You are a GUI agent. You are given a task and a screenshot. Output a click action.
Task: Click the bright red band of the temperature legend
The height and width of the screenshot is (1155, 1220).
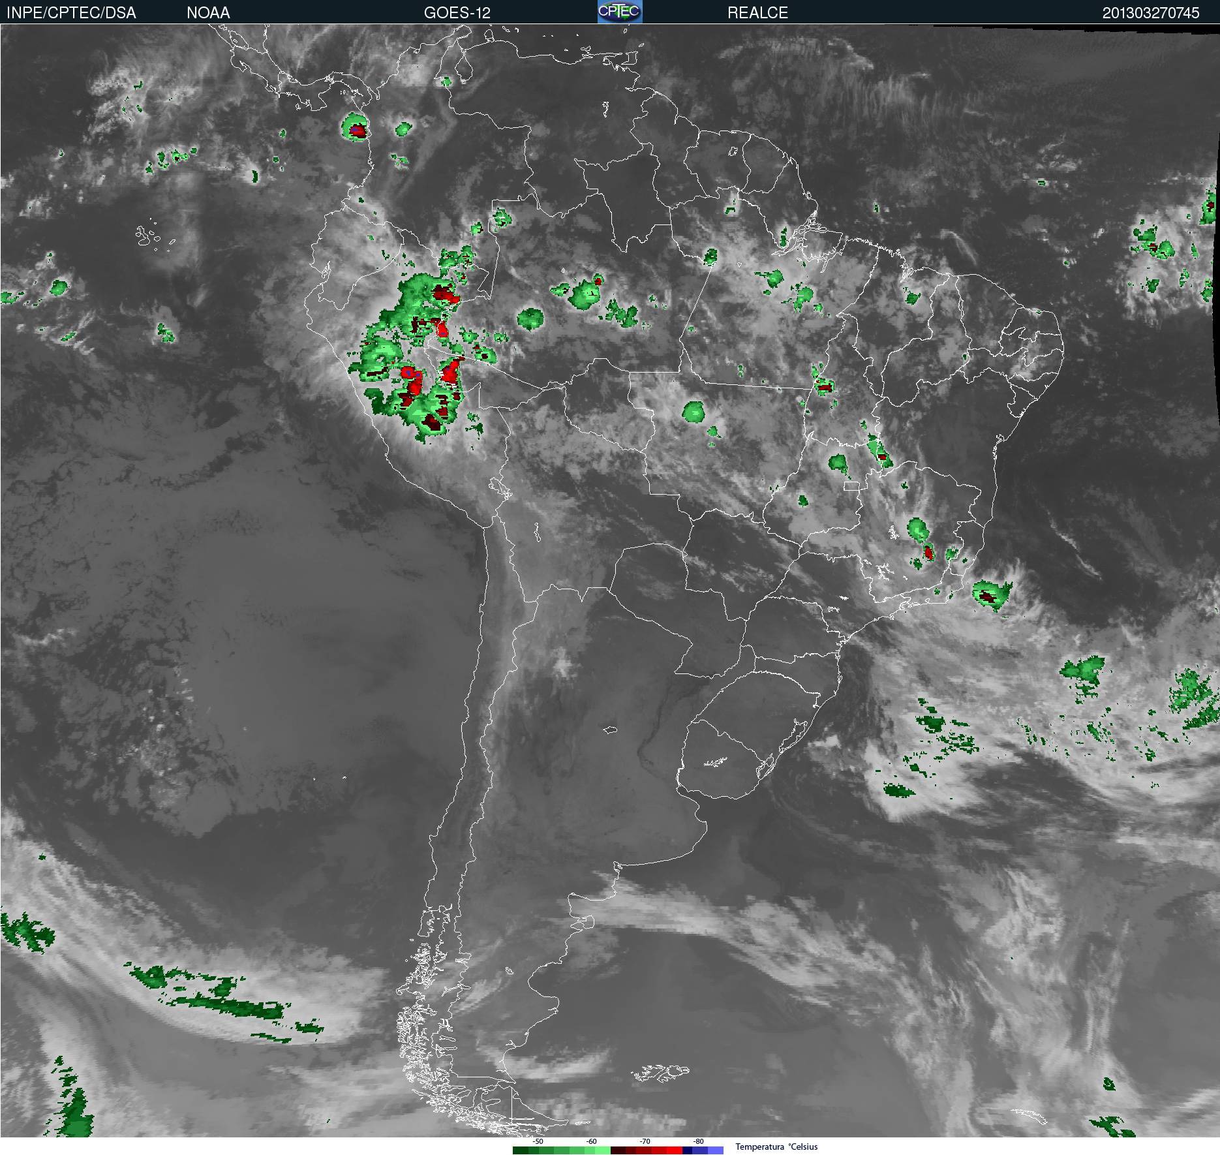point(675,1150)
